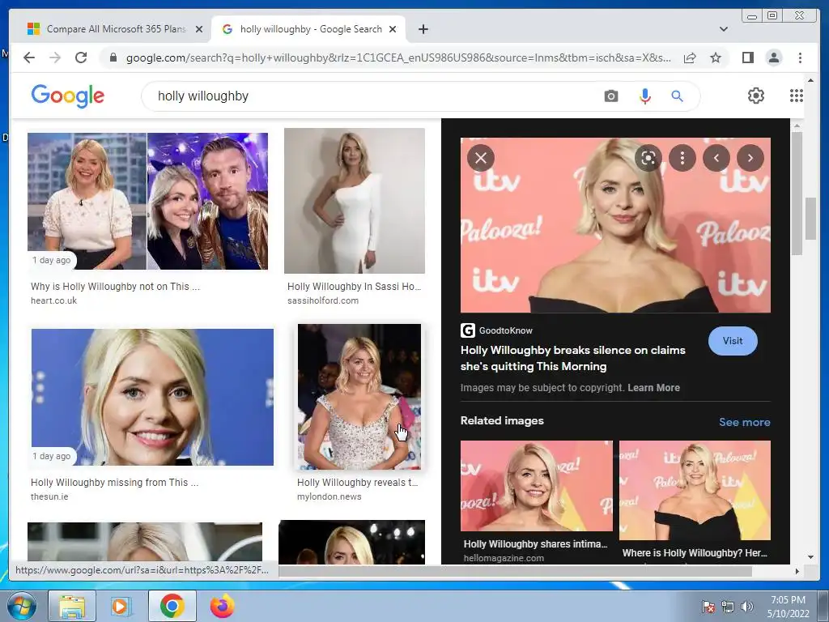Reload the current page
This screenshot has width=829, height=622.
tap(81, 58)
